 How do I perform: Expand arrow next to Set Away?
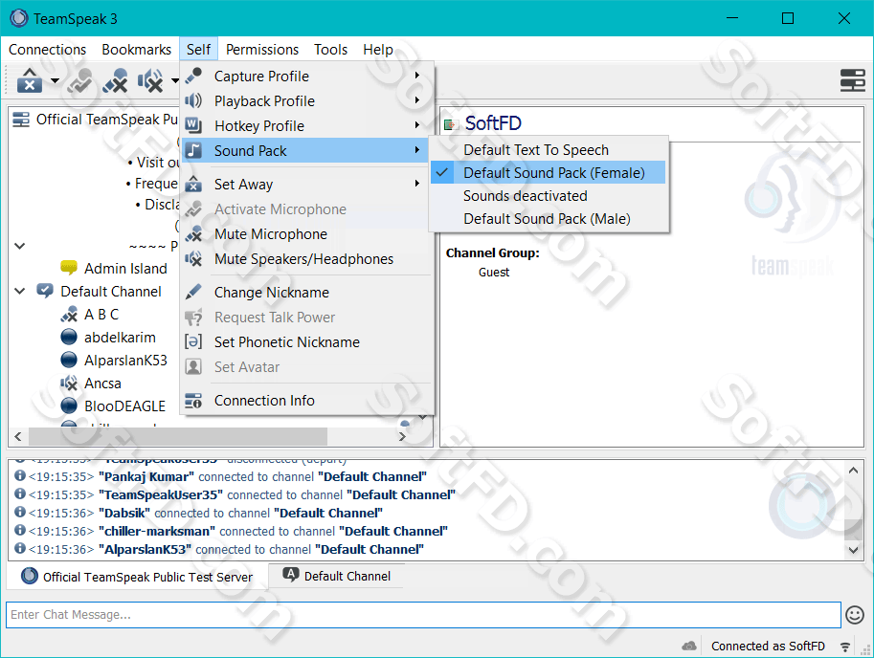(x=417, y=184)
